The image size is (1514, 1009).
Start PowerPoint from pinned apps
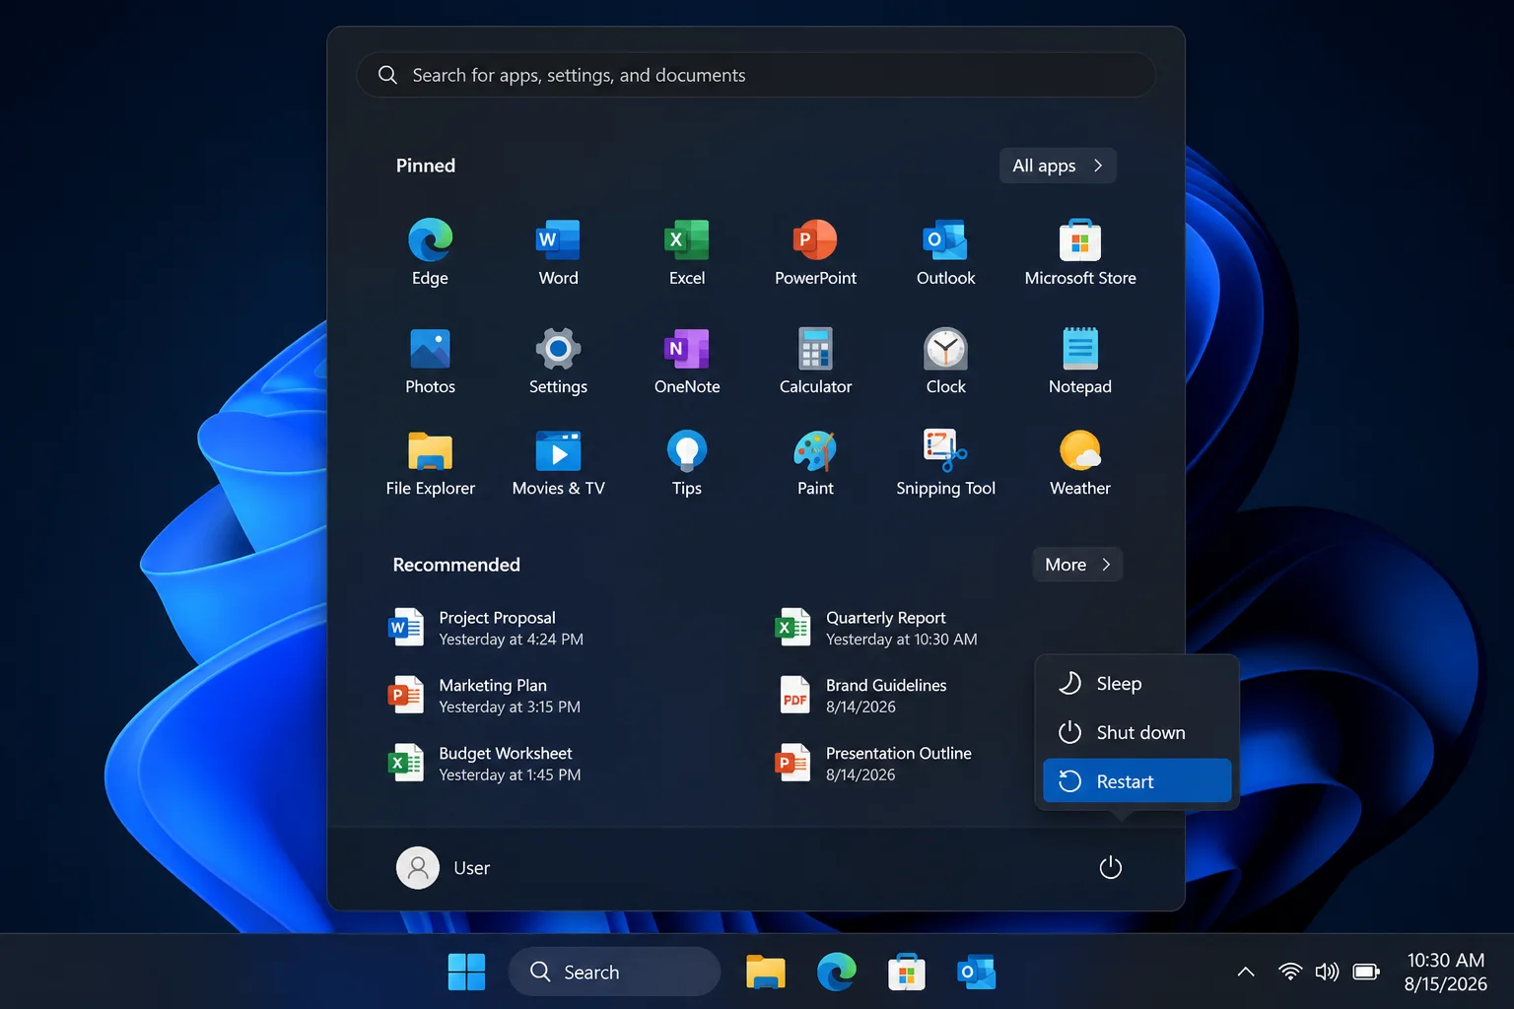815,252
